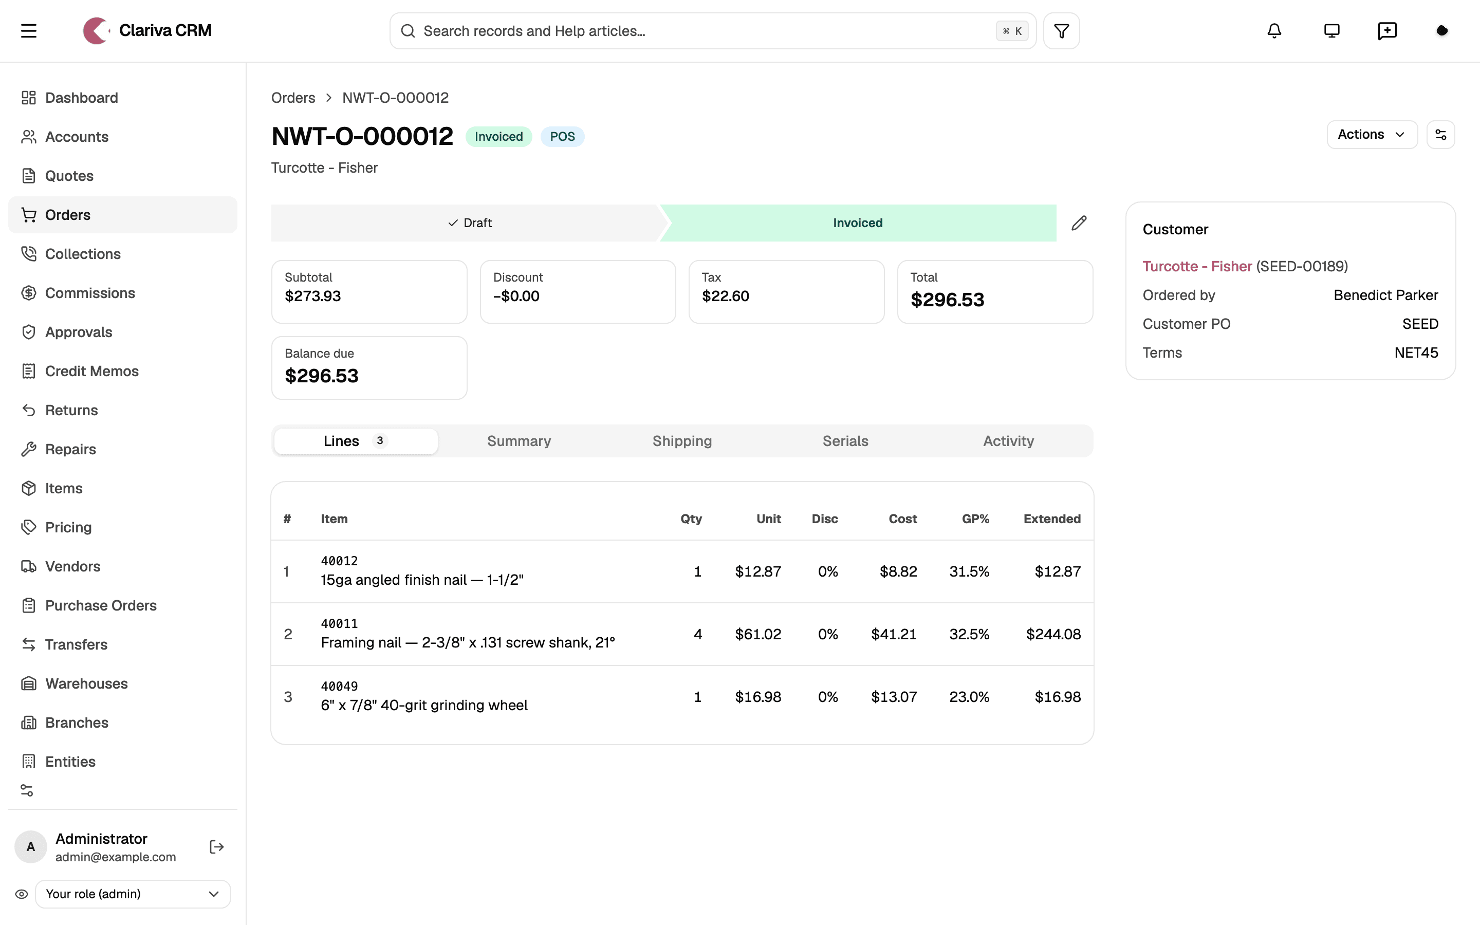Click the NET45 terms value
This screenshot has height=925, width=1480.
point(1416,353)
